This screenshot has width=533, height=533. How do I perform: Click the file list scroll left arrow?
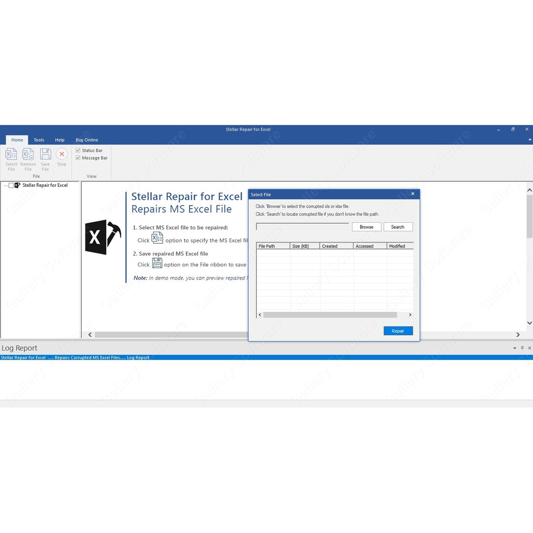260,315
